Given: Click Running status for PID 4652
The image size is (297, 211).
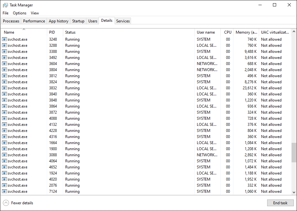Looking at the screenshot, I should 72,167.
